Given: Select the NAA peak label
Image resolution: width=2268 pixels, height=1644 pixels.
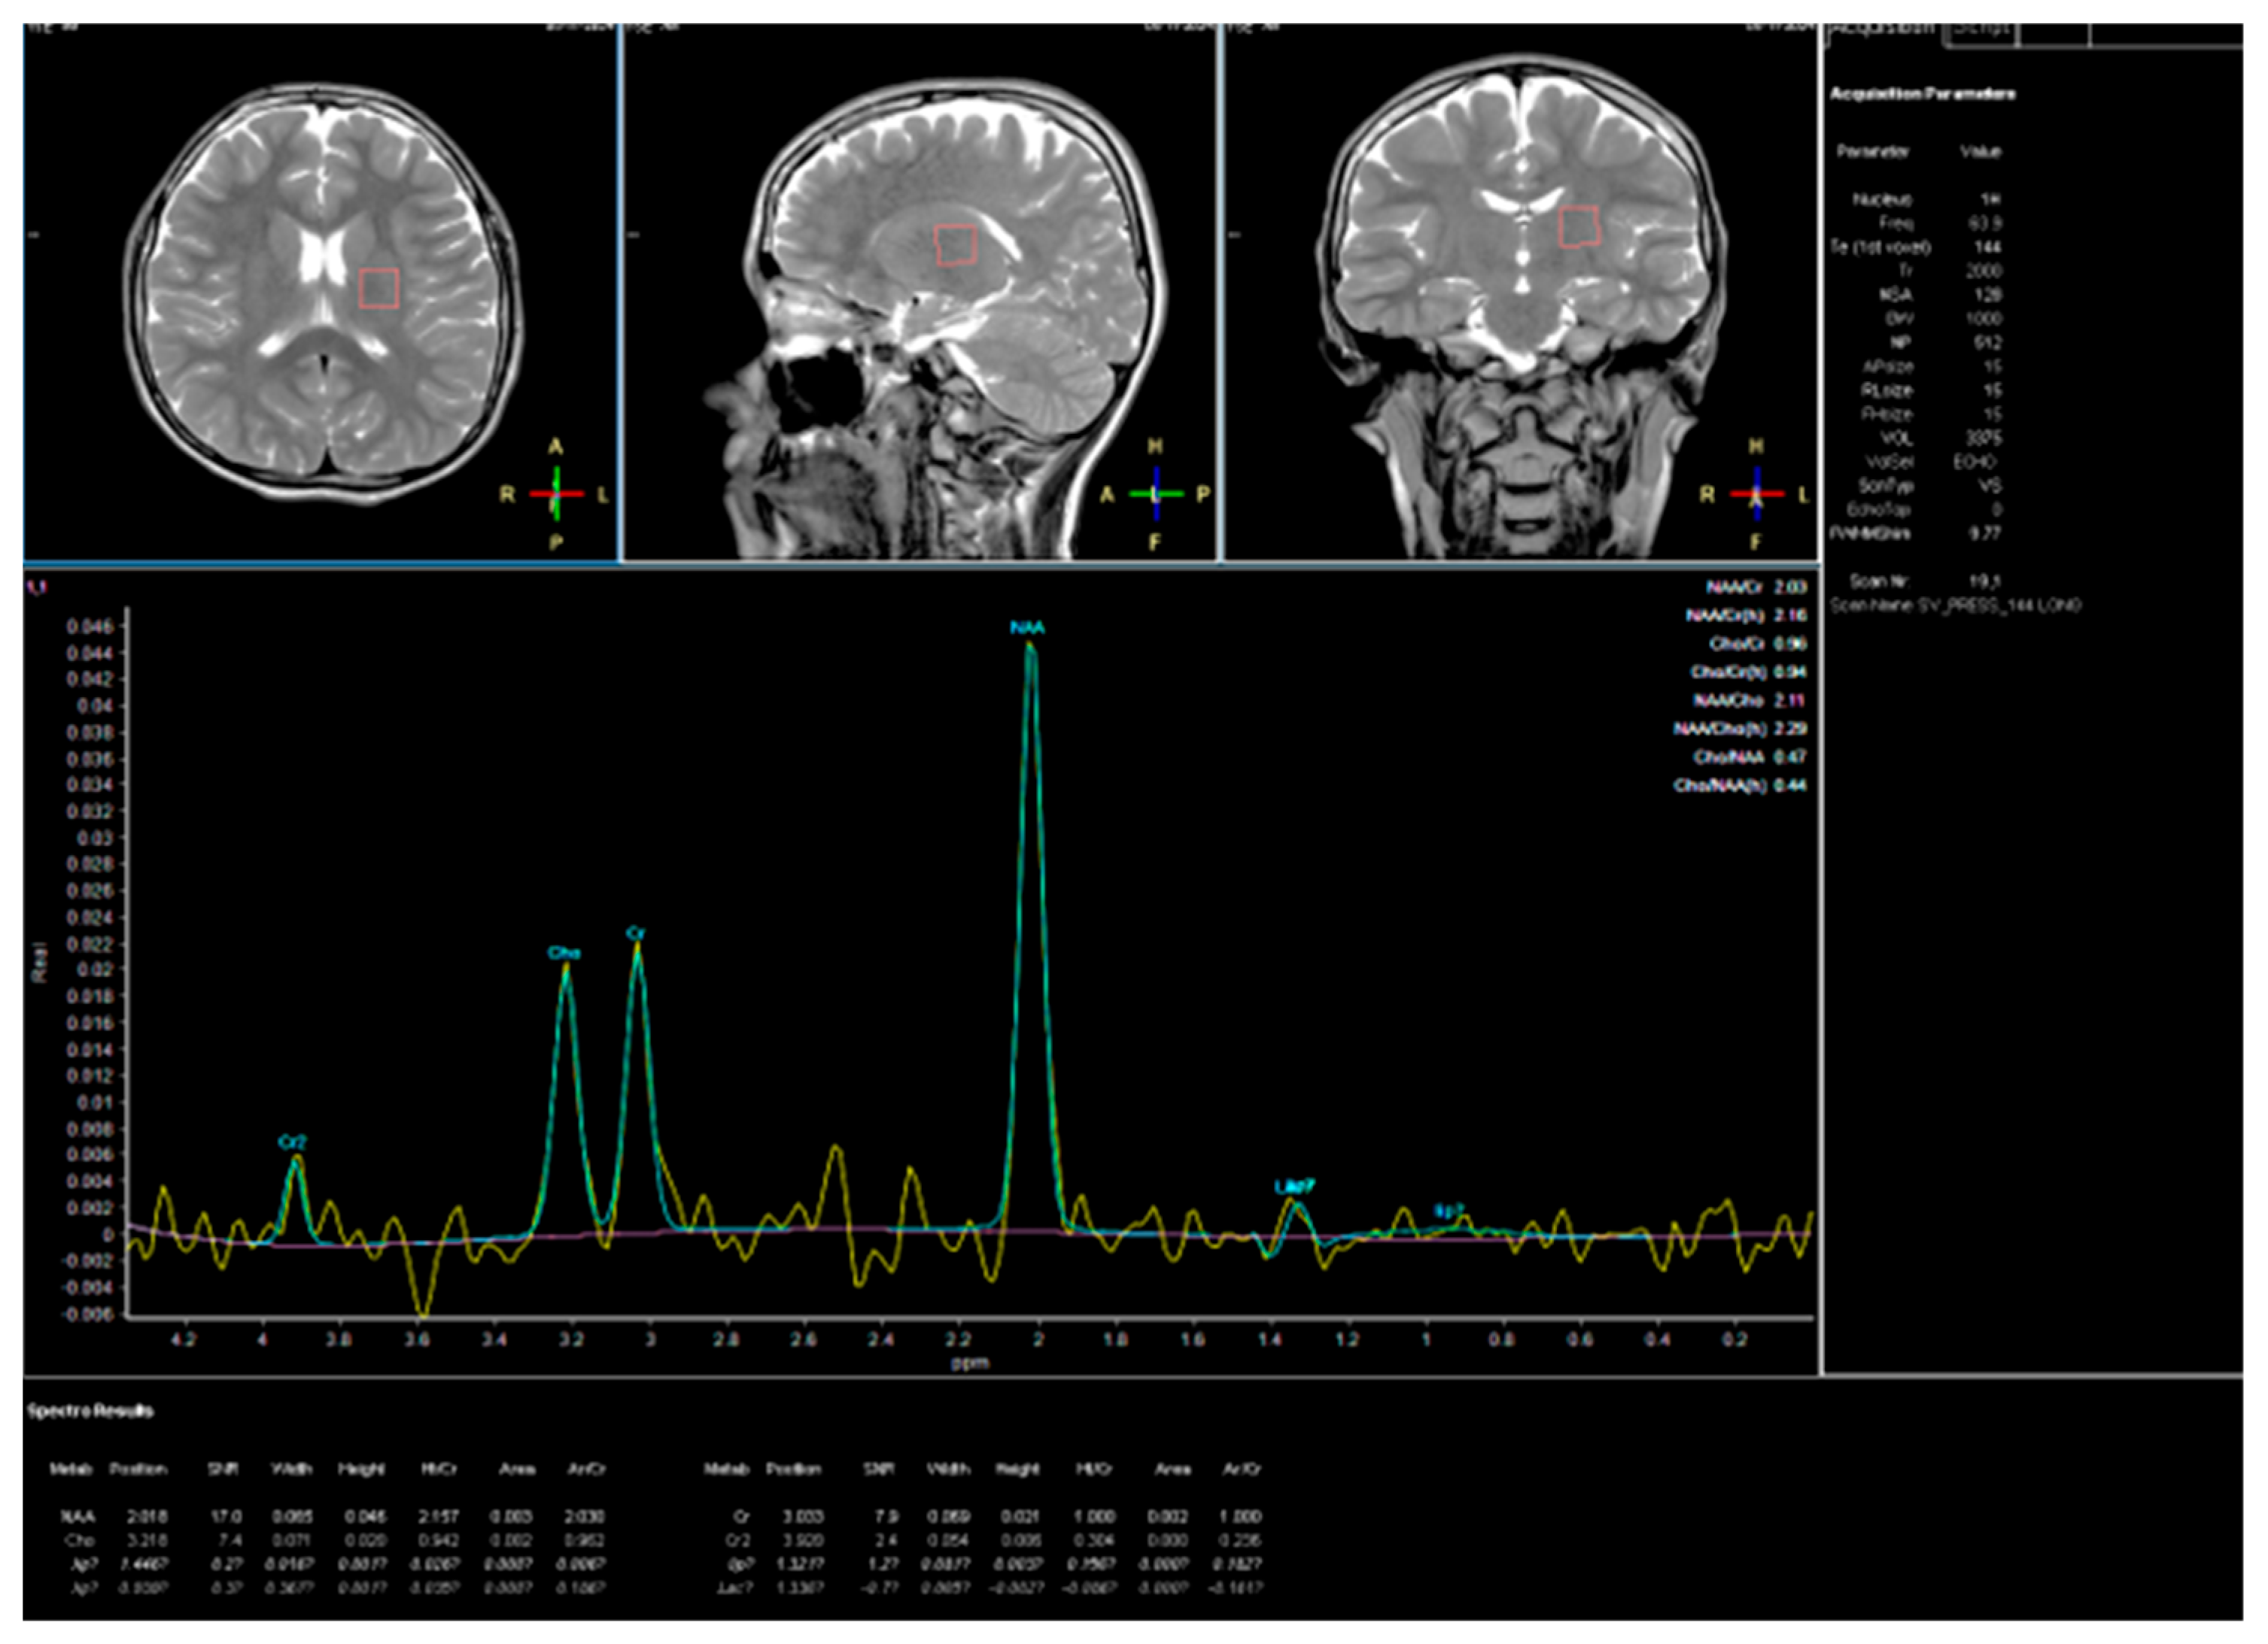Looking at the screenshot, I should 1027,628.
